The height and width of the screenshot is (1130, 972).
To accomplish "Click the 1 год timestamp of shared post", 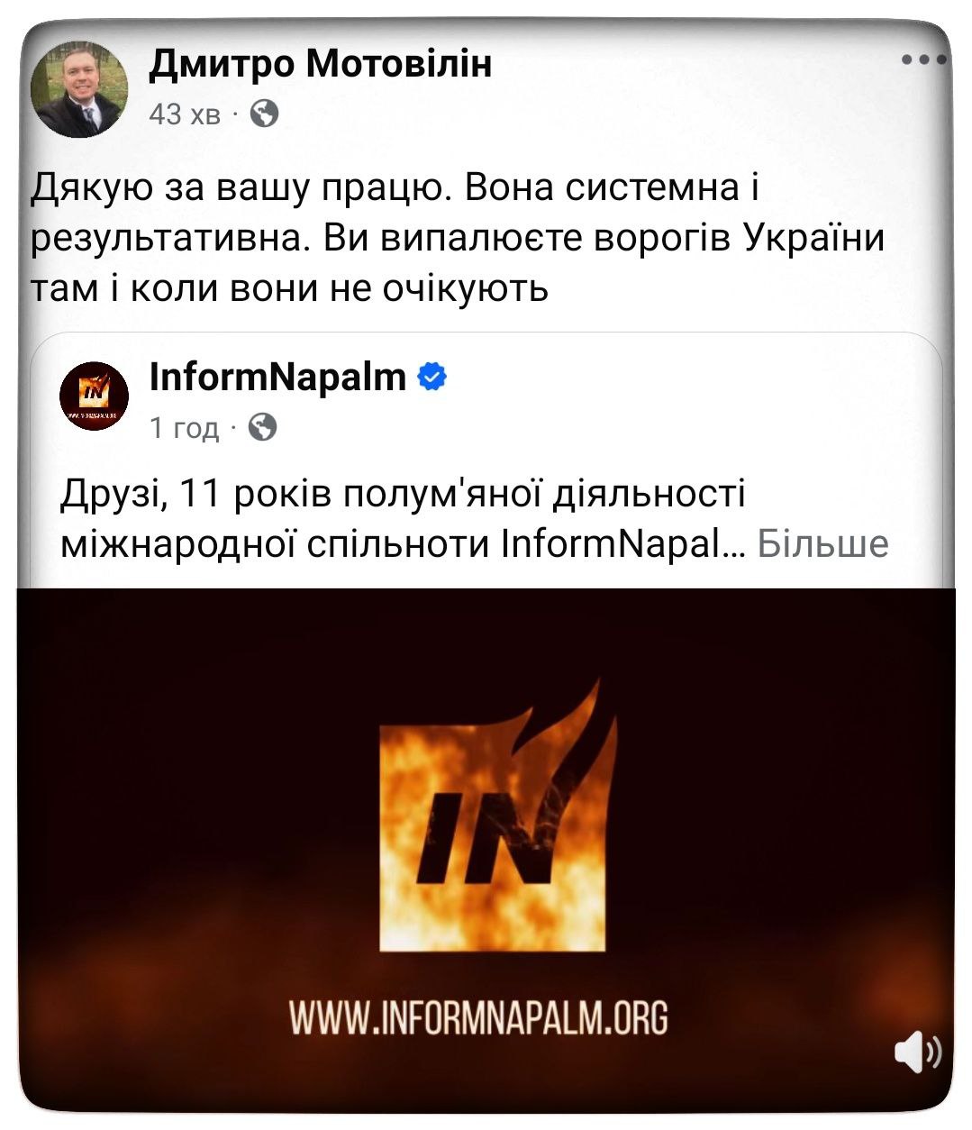I will point(184,427).
